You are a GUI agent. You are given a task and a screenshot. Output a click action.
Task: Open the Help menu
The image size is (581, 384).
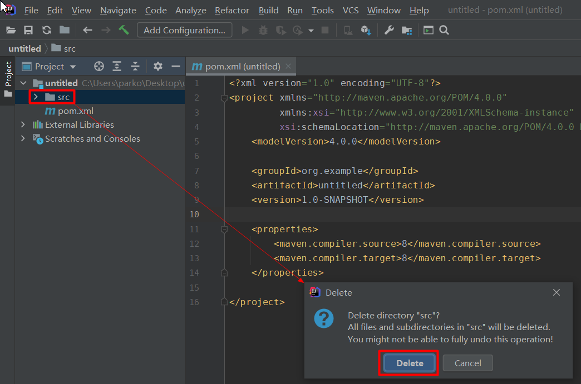pos(419,11)
